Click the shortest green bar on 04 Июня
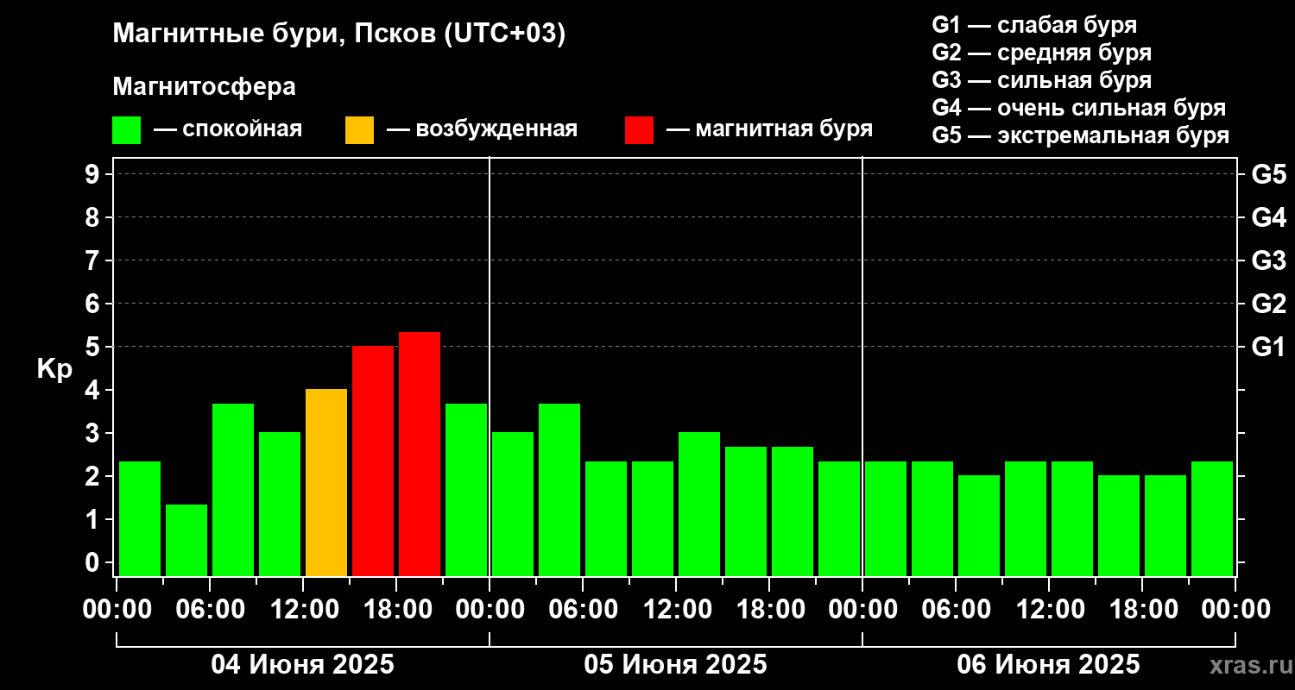This screenshot has width=1295, height=690. tap(186, 540)
